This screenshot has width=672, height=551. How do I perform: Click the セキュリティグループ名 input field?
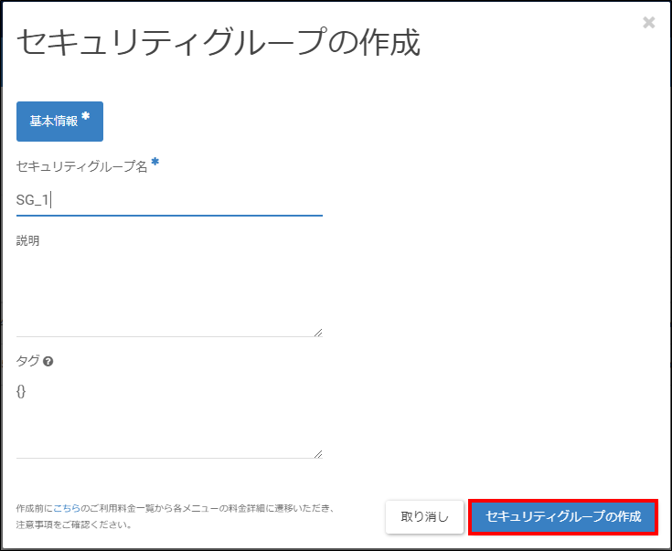tap(169, 200)
